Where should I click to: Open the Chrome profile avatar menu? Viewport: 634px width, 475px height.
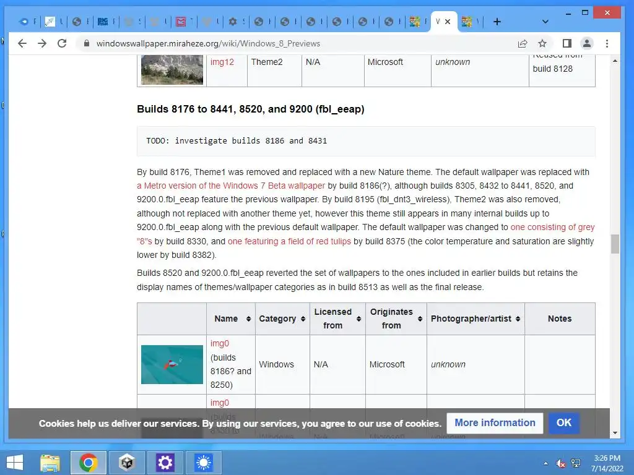587,43
